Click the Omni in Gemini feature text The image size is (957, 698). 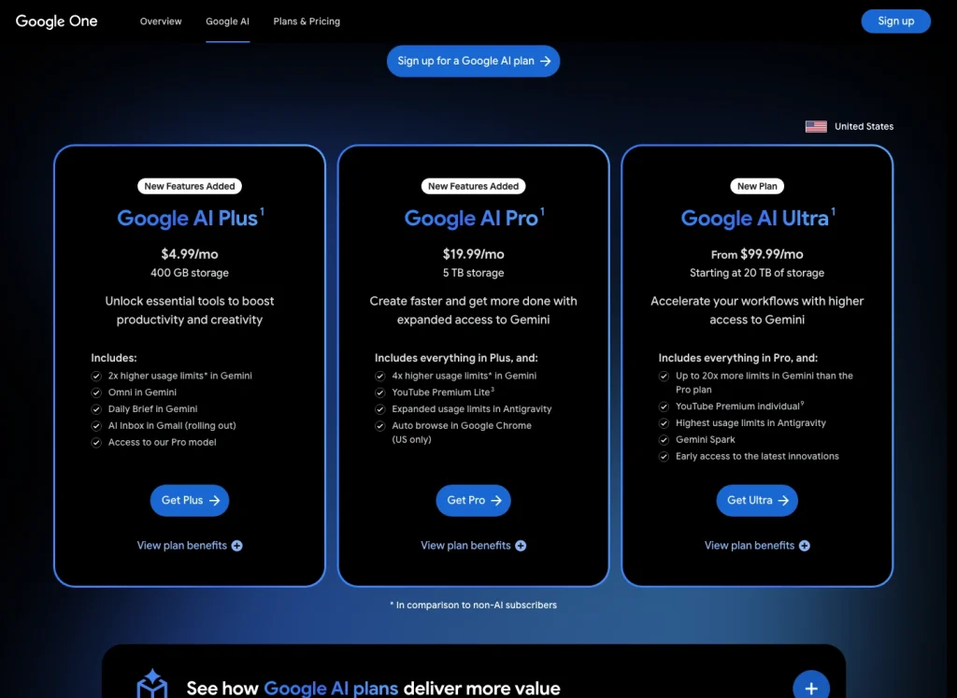142,392
